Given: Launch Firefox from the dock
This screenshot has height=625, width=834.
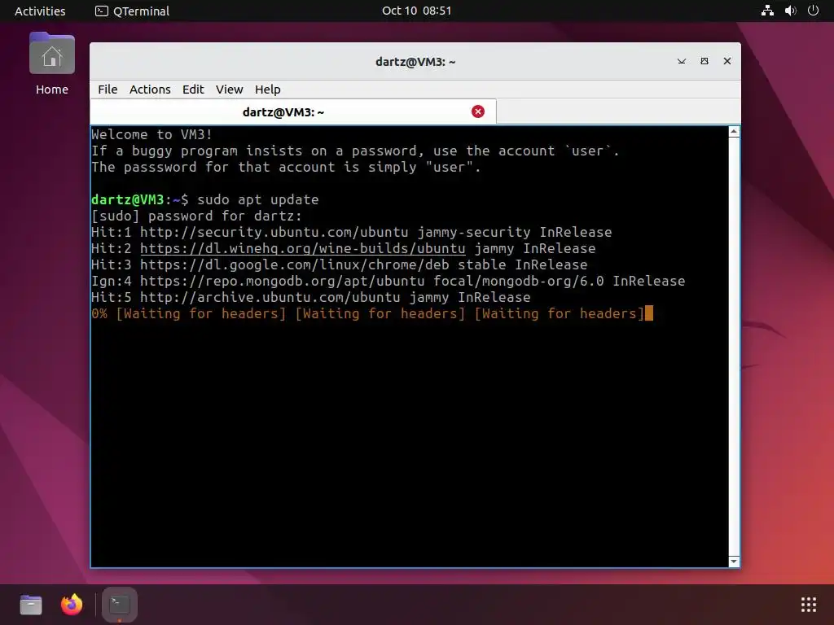Looking at the screenshot, I should tap(72, 605).
